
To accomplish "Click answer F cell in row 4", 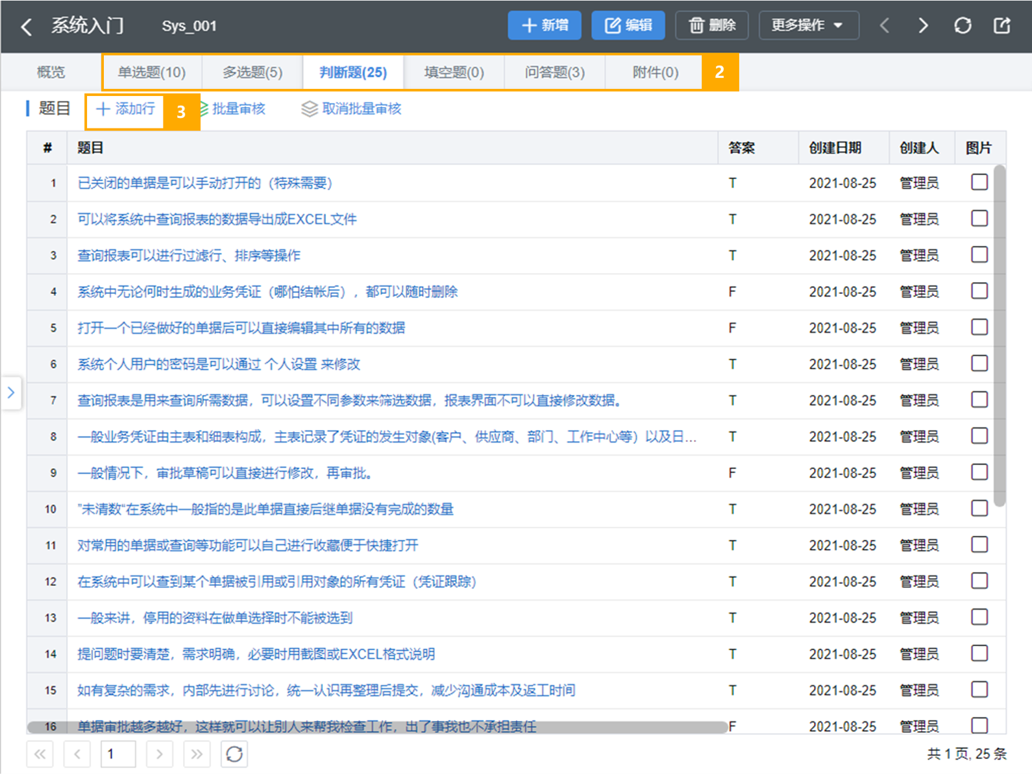I will click(x=732, y=292).
